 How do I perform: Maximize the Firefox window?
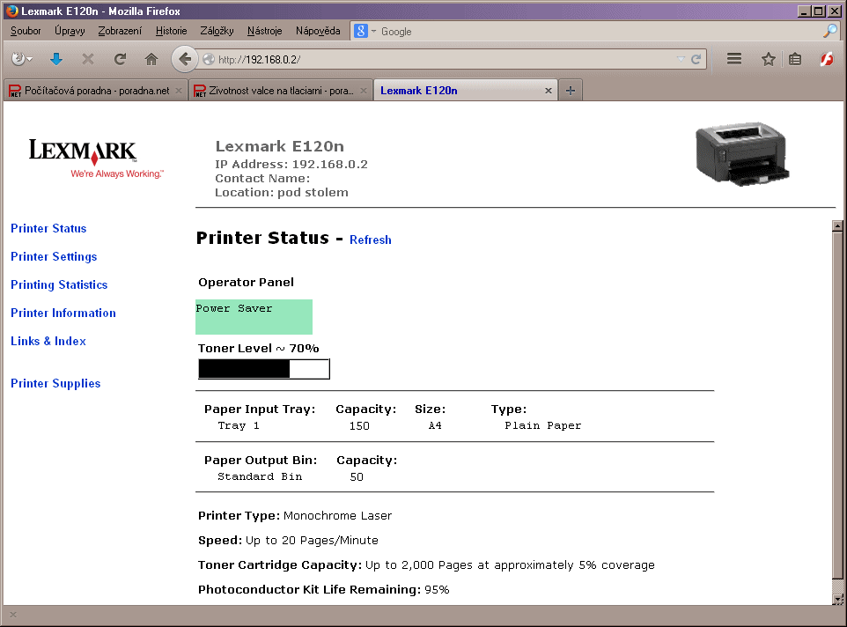coord(818,11)
